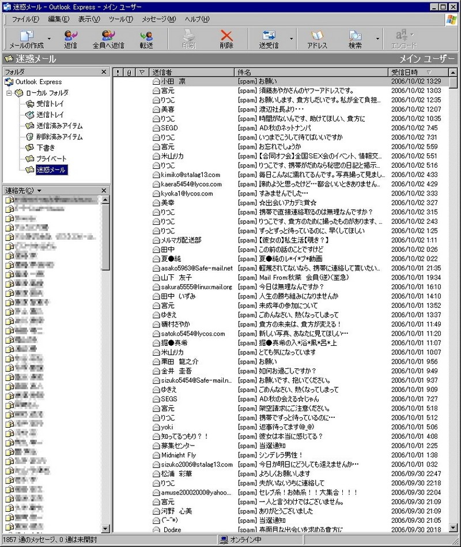Open the ヘルプ menu

point(197,19)
